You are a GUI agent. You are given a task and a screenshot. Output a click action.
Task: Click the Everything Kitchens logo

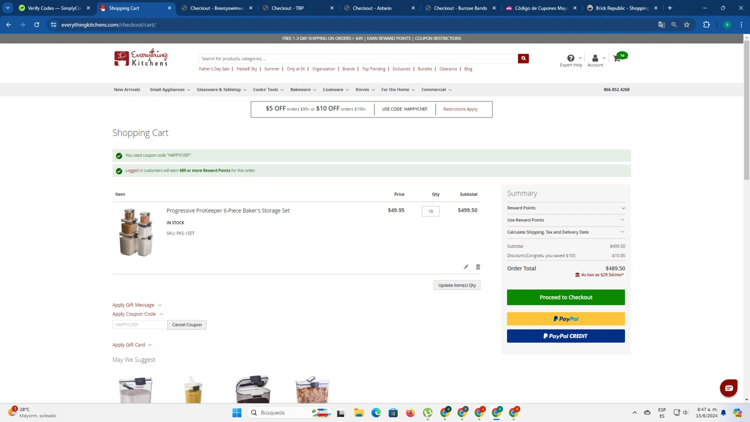click(x=141, y=58)
